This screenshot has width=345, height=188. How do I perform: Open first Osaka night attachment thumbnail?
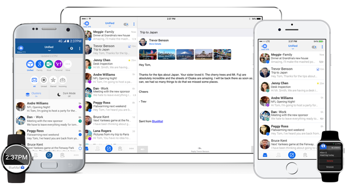pos(148,54)
